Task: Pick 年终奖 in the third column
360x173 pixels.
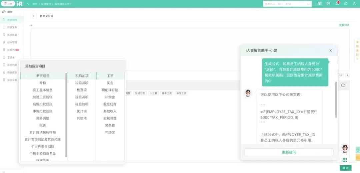Action: click(110, 133)
